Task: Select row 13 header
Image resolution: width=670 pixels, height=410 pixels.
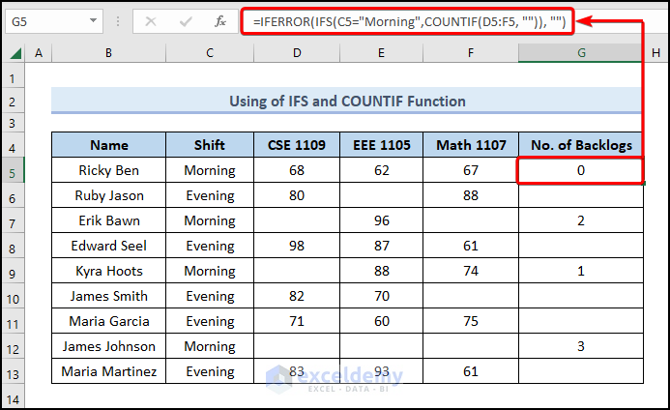Action: coord(14,371)
